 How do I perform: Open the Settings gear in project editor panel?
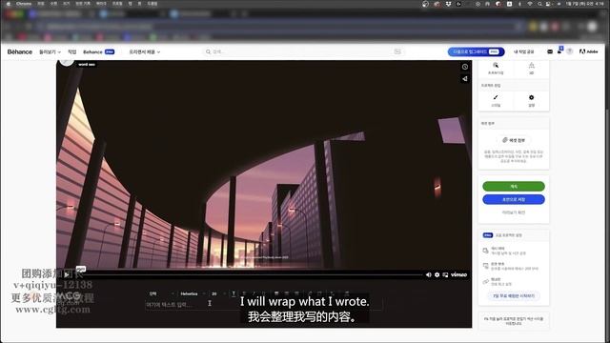[532, 100]
